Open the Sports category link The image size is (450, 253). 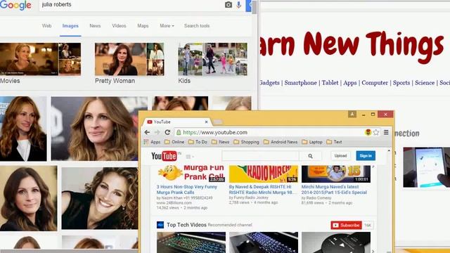[x=401, y=83]
